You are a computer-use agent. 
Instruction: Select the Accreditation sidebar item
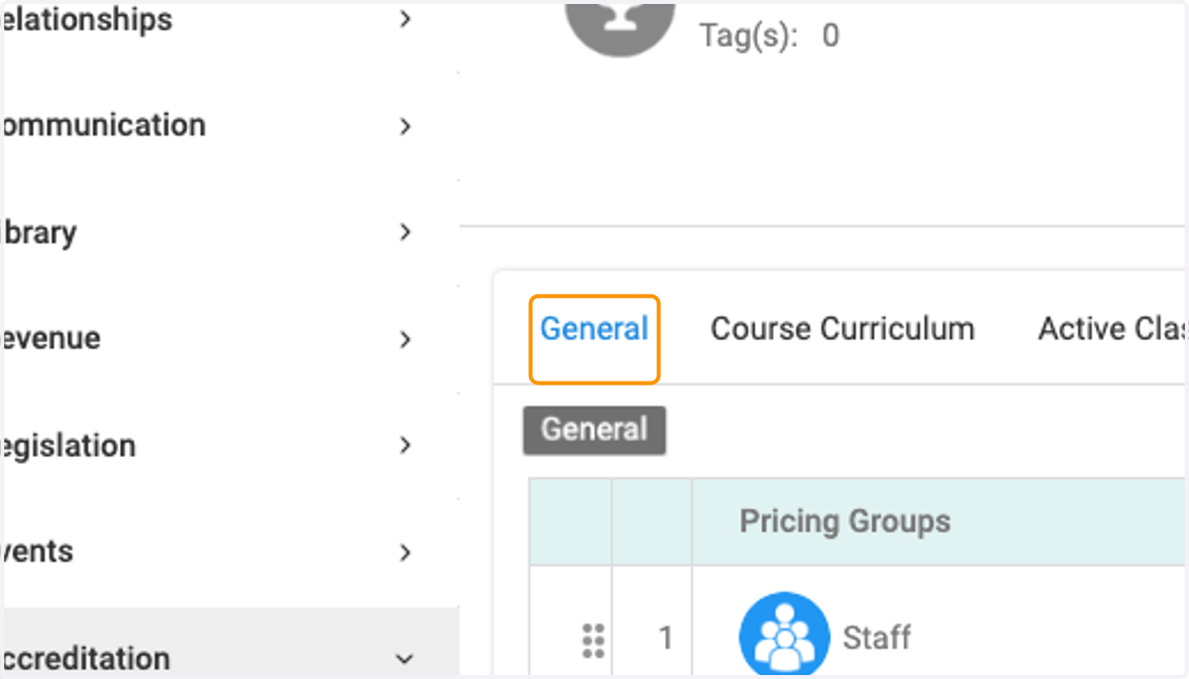point(230,643)
